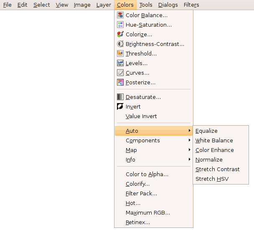Select Stretch HSV in Auto submenu
Screen dimensions: 254x230
[221, 179]
